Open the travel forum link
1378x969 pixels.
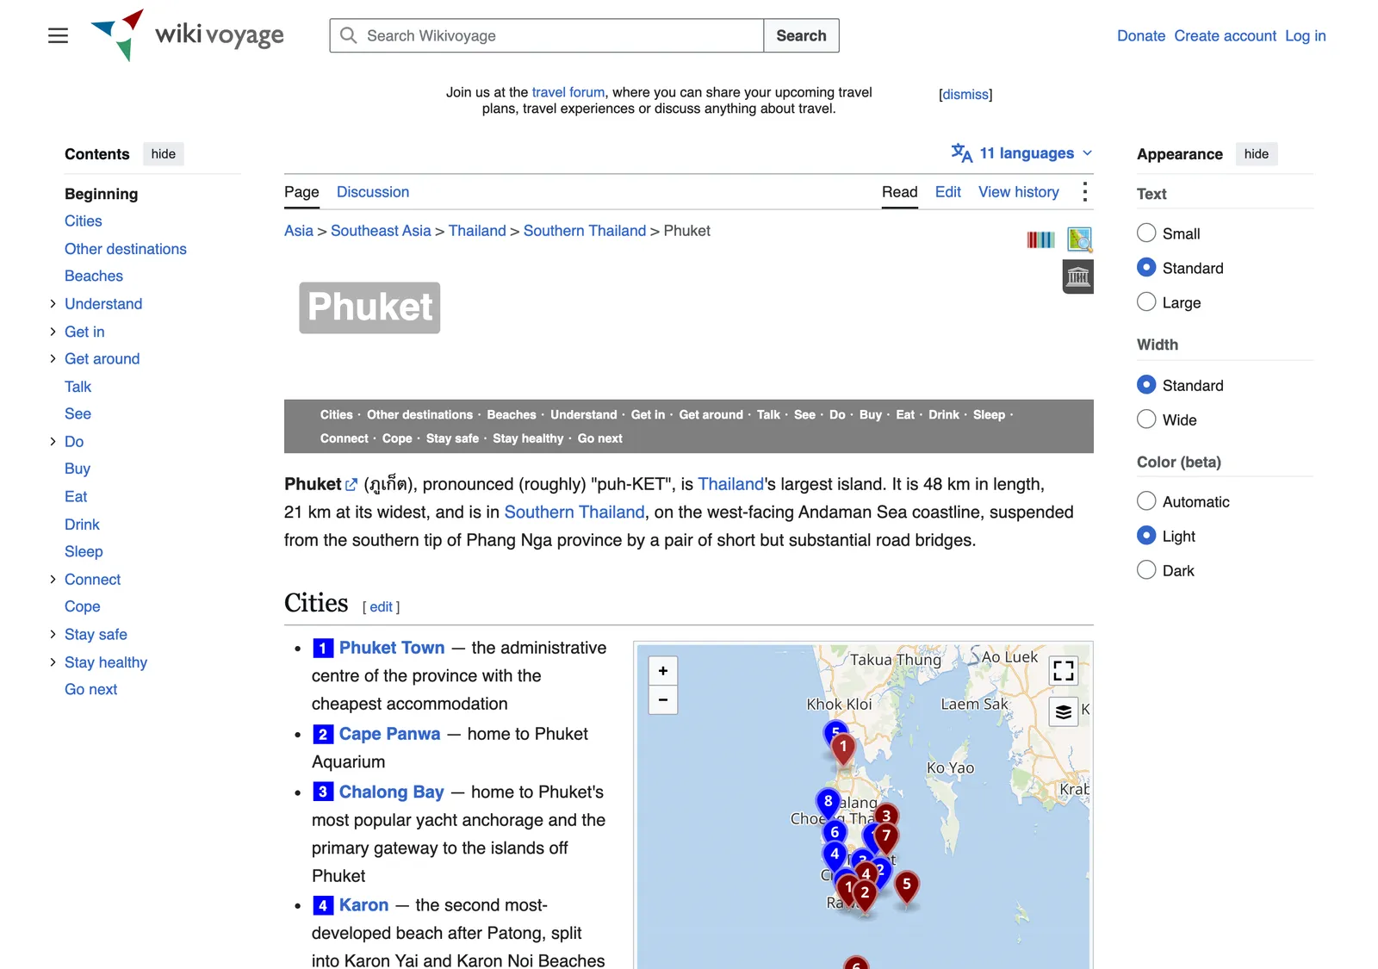[x=568, y=92]
